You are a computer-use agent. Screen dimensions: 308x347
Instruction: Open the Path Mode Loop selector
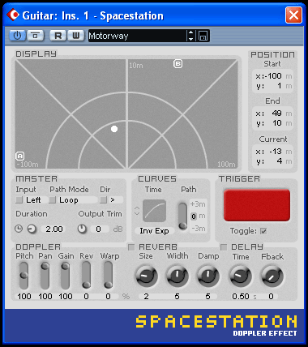point(73,200)
